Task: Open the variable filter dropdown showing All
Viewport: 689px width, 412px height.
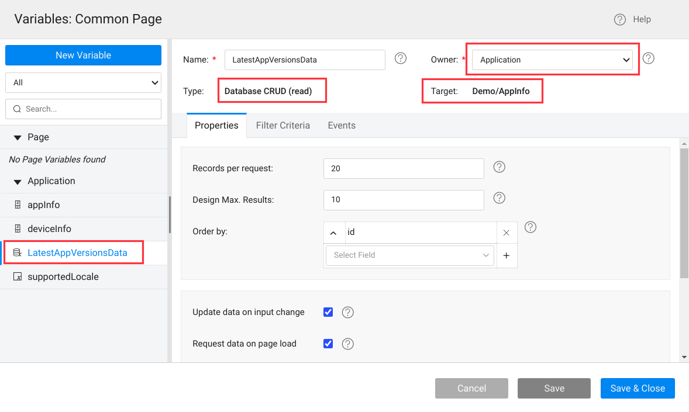Action: [83, 82]
